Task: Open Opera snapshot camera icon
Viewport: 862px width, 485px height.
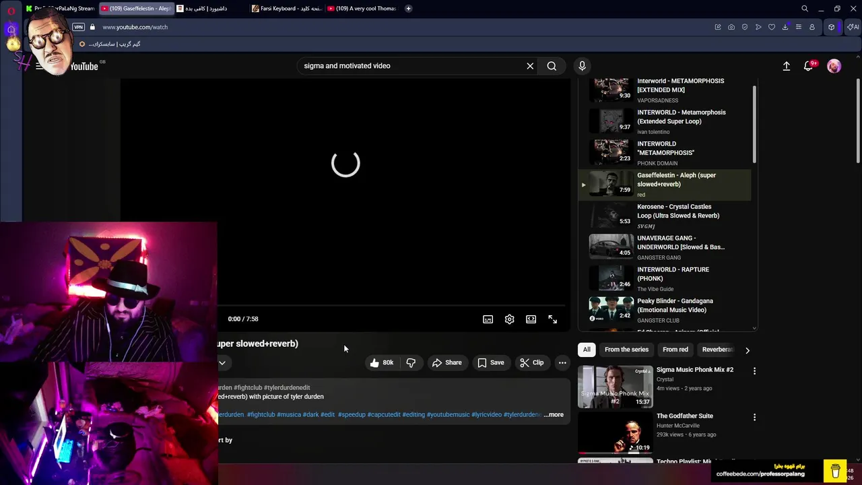Action: coord(731,27)
